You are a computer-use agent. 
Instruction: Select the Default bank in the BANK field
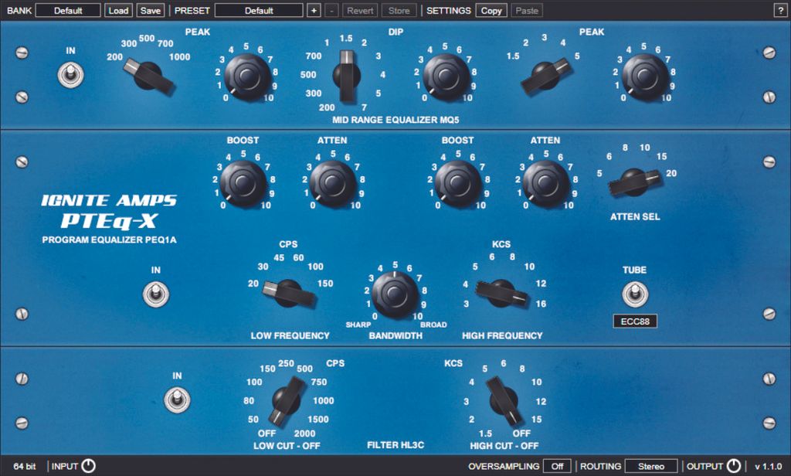pos(68,10)
